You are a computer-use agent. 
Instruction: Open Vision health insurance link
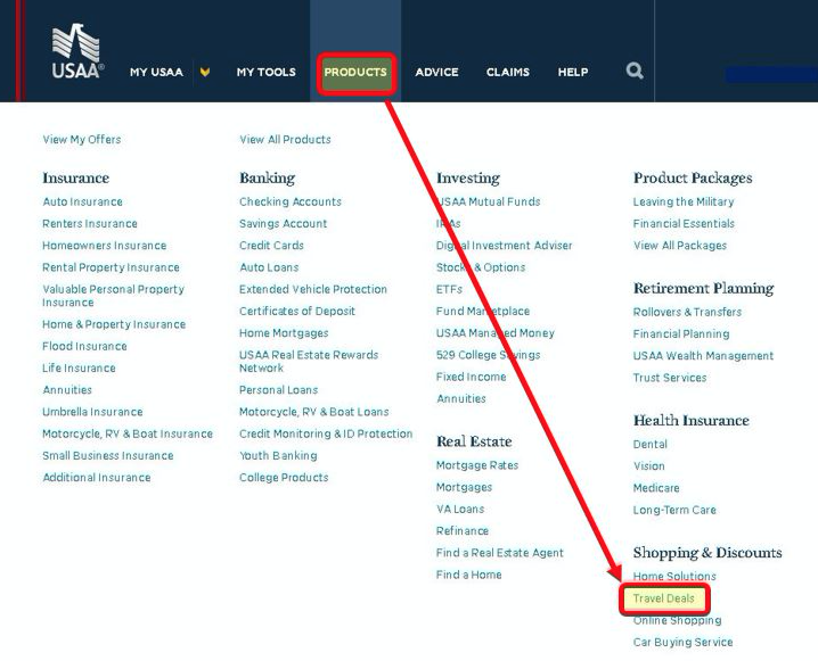coord(649,466)
